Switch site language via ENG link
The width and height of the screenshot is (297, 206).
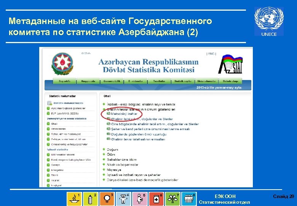pyautogui.click(x=211, y=54)
